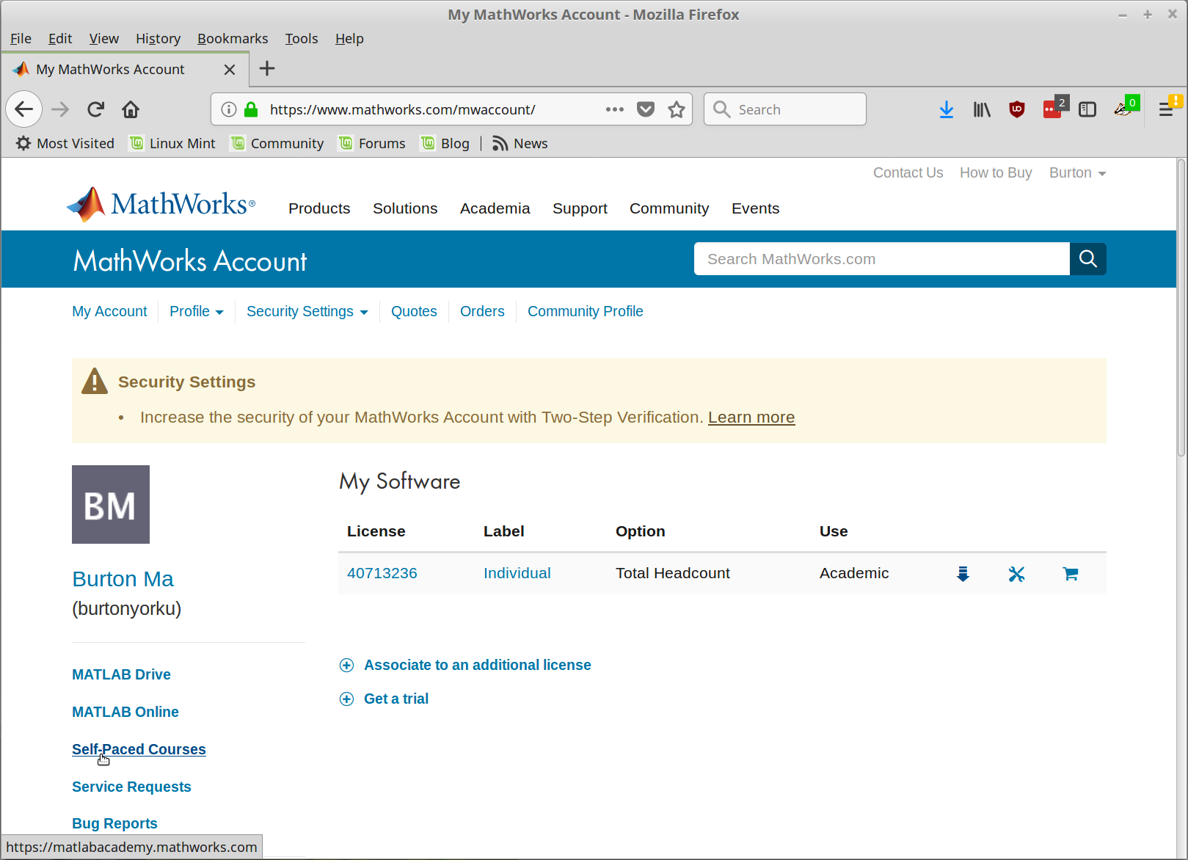Open Community Profile link
The image size is (1188, 860).
tap(586, 311)
